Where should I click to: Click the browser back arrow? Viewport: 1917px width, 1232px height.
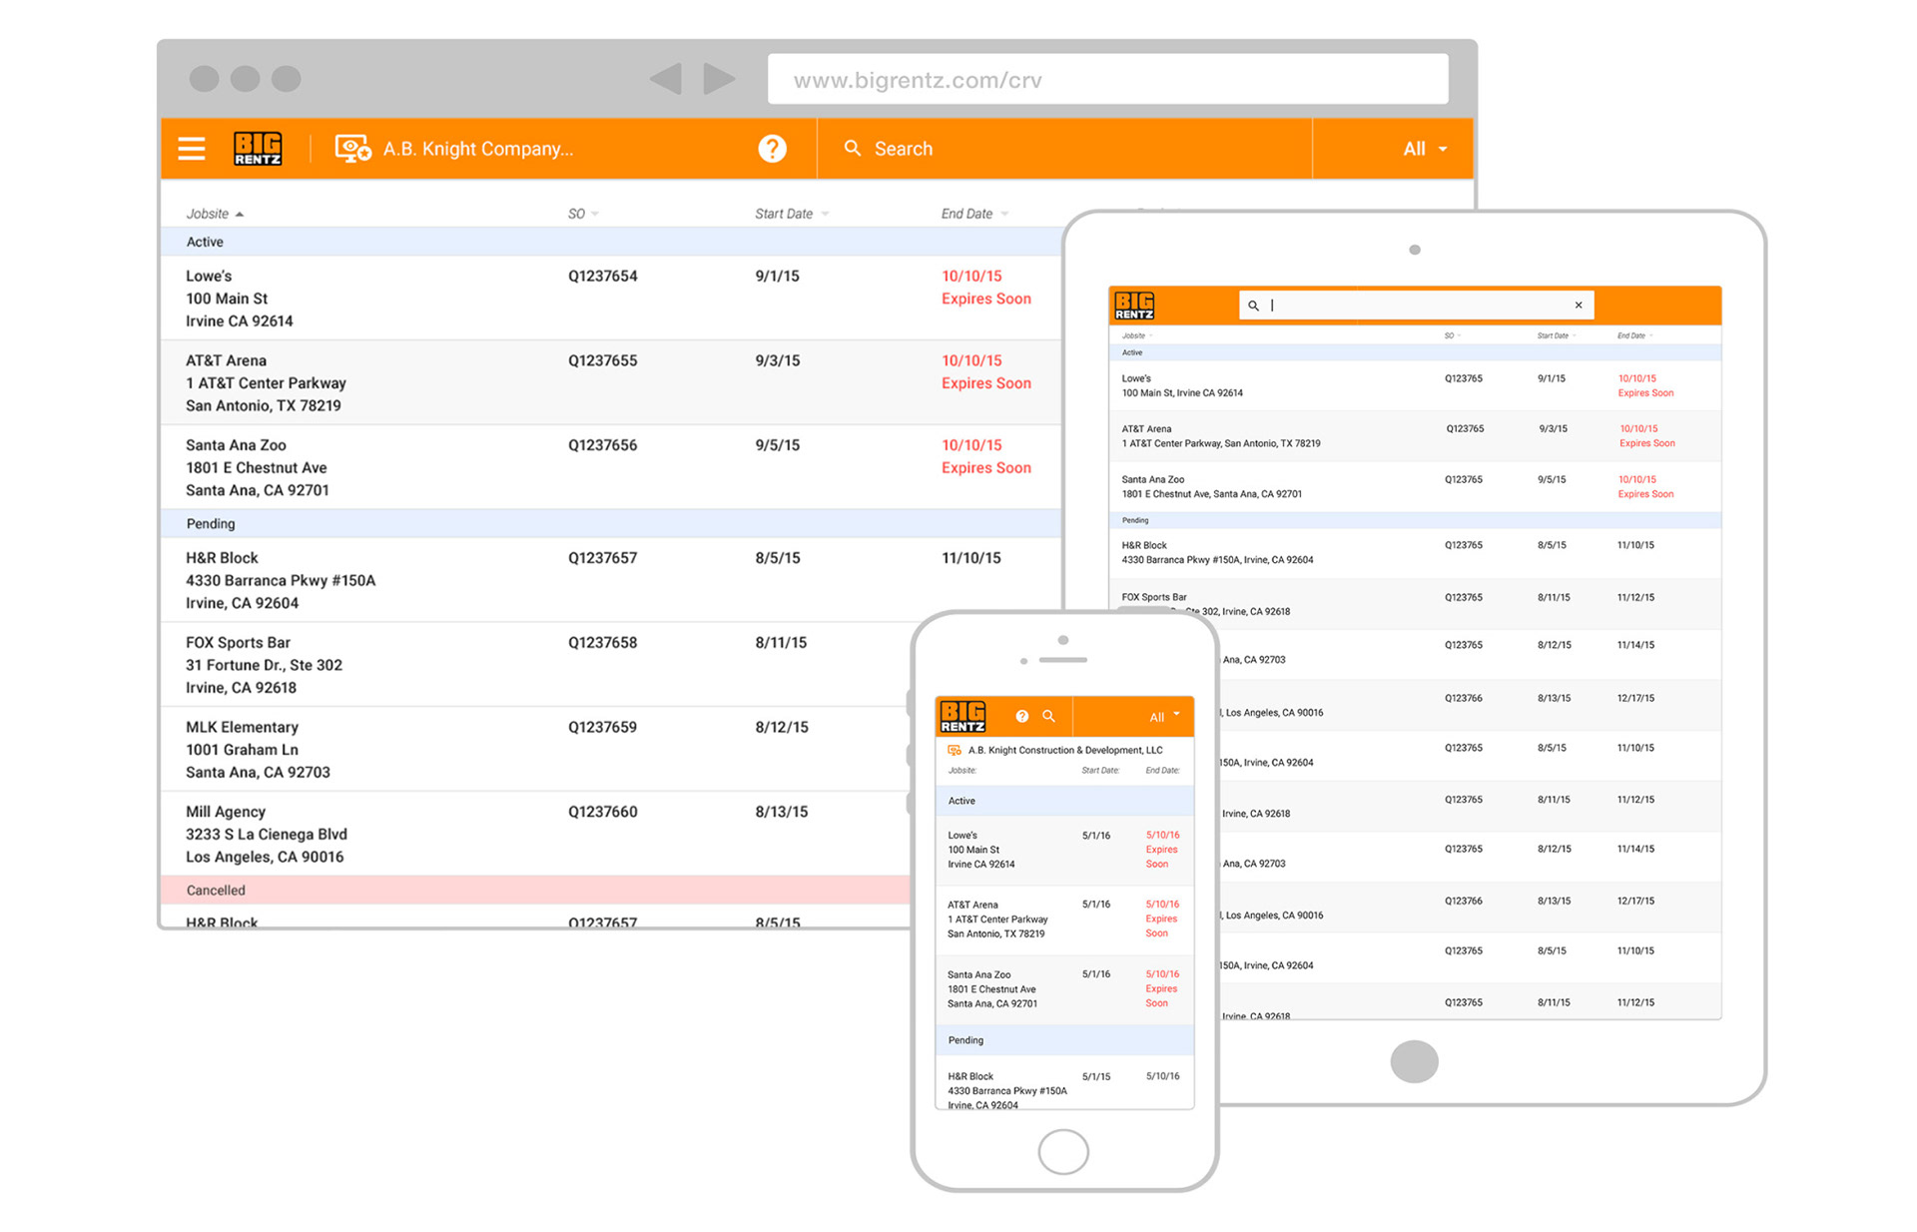click(x=666, y=79)
